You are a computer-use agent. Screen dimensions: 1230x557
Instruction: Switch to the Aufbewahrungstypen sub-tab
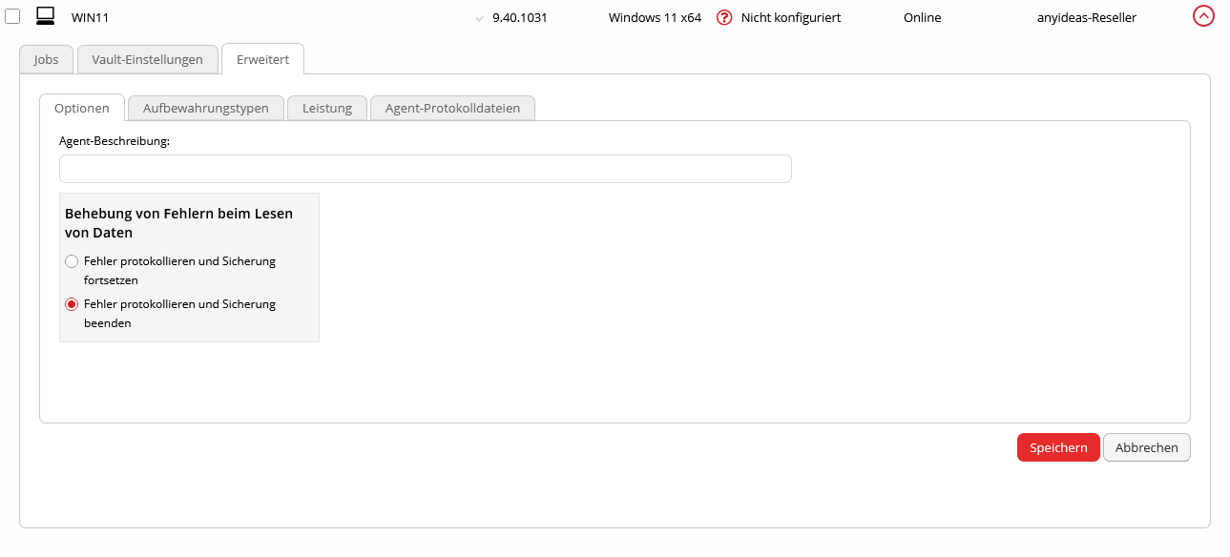click(x=205, y=108)
